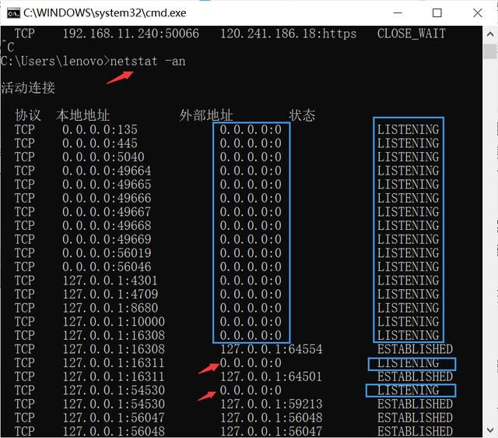Click foreign address 120.241.186.18:https
Viewport: 498px width, 438px height.
pos(289,34)
